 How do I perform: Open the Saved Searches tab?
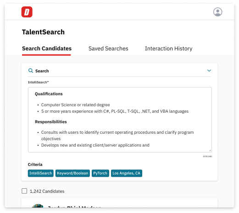108,49
